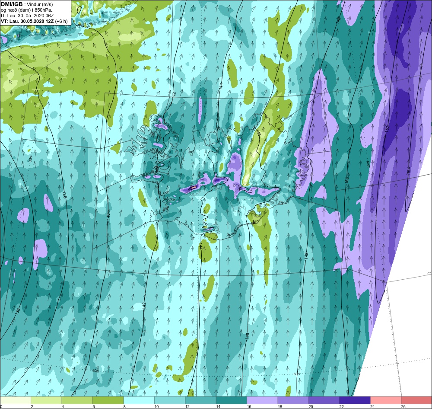
Task: Click the 'DMI/IGB : Vindur (m/s)' title line
Action: point(27,4)
